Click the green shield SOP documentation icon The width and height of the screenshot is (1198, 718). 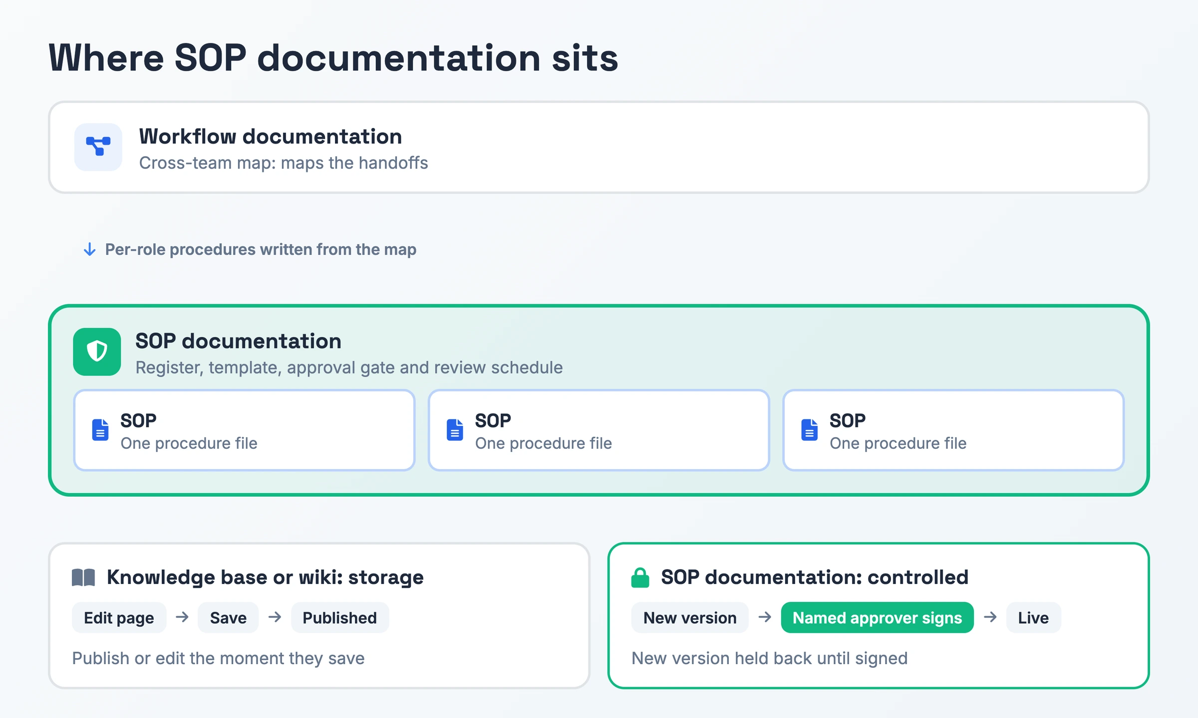[x=97, y=352]
